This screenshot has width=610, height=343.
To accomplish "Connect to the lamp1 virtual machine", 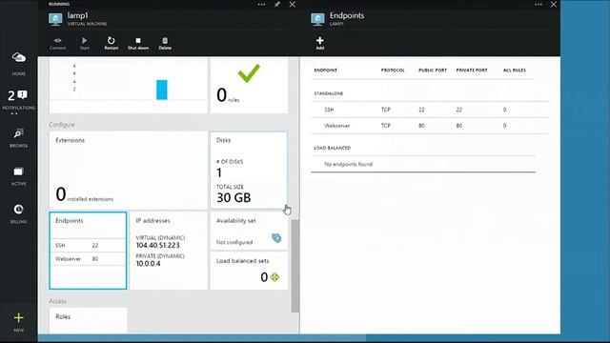I will point(57,43).
